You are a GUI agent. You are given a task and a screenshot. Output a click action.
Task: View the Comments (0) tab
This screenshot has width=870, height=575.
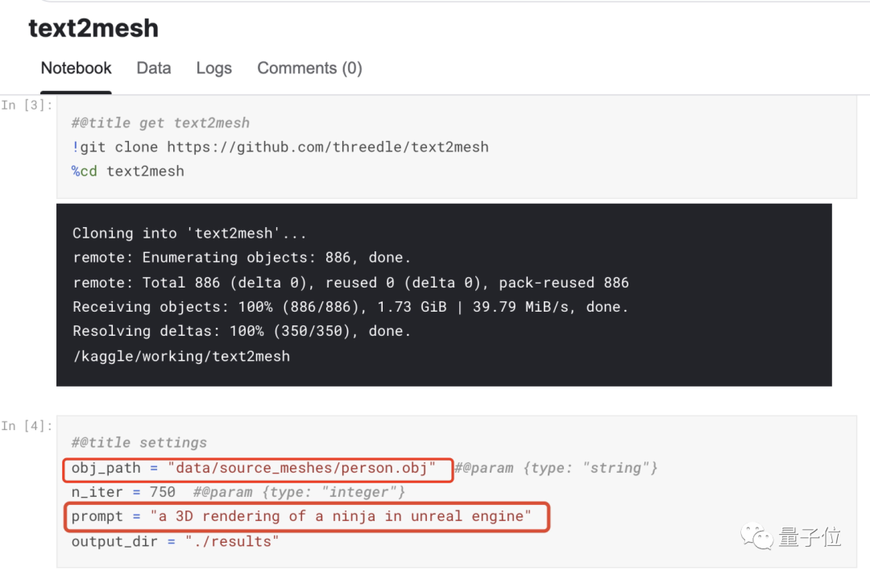pos(309,68)
